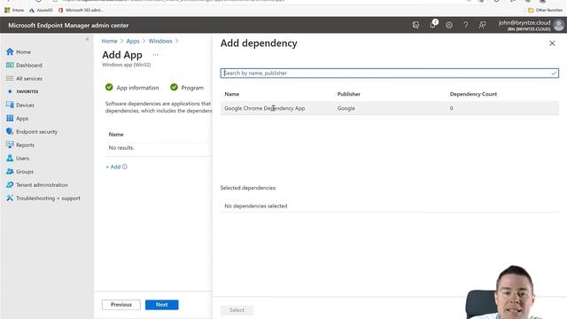Open the notifications bell icon

pos(432,25)
